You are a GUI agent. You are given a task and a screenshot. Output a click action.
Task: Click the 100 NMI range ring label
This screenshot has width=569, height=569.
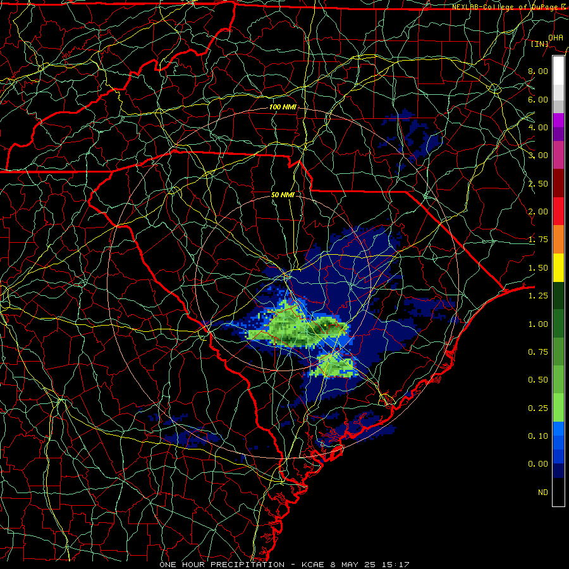pos(283,107)
